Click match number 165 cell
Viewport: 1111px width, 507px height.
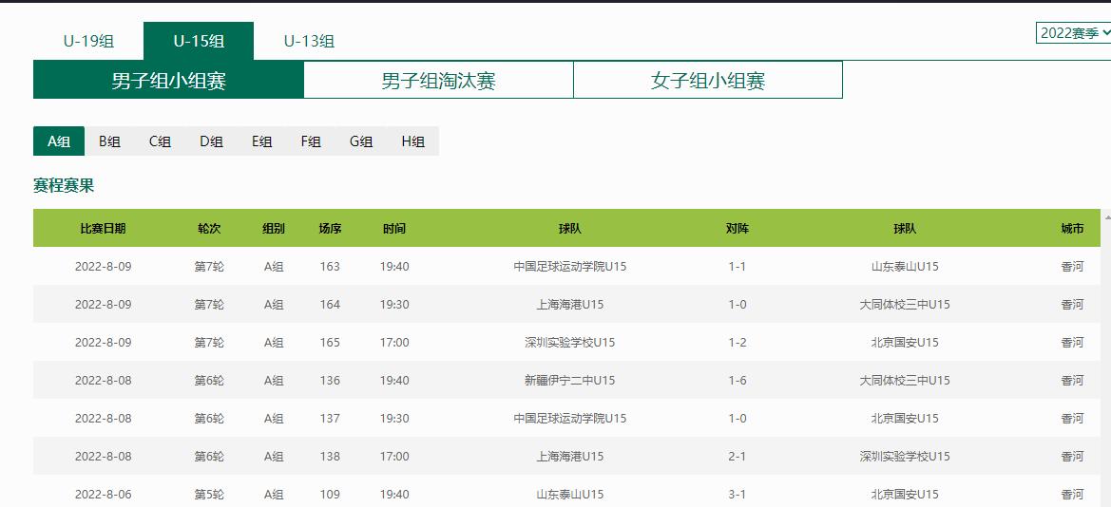pos(330,342)
